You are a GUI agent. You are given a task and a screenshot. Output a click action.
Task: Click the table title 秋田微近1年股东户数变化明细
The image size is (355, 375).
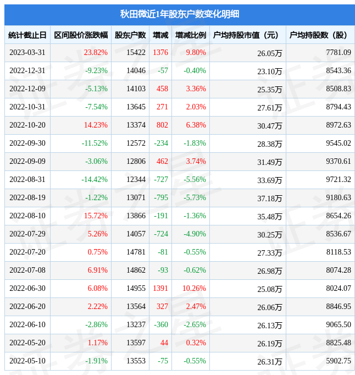[x=180, y=14]
